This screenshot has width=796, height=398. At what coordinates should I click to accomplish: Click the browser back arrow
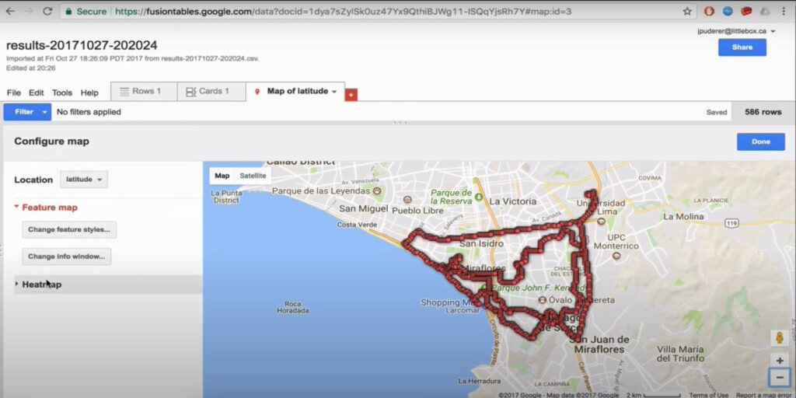(10, 12)
